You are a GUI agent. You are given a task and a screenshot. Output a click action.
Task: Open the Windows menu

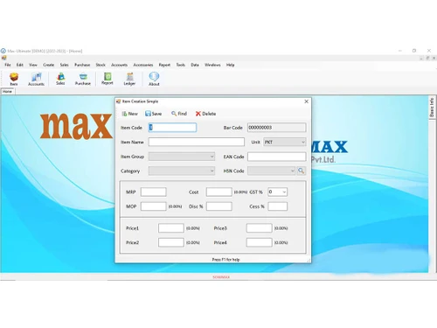212,65
